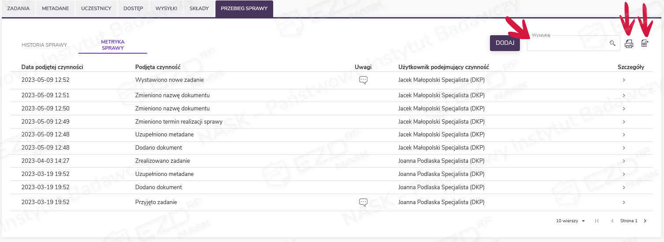Viewport: 664px width, 242px height.
Task: Open the UCZESTNICY tab
Action: pos(96,9)
